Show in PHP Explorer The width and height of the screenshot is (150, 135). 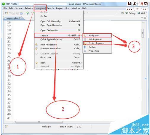[x=98, y=39]
